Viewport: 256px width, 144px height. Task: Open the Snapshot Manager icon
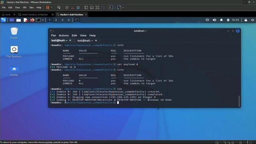78,8
